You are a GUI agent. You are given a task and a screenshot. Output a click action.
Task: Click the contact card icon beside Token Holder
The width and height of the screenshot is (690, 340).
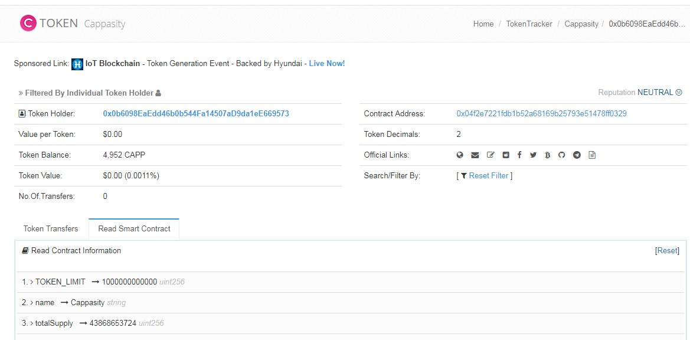(22, 114)
